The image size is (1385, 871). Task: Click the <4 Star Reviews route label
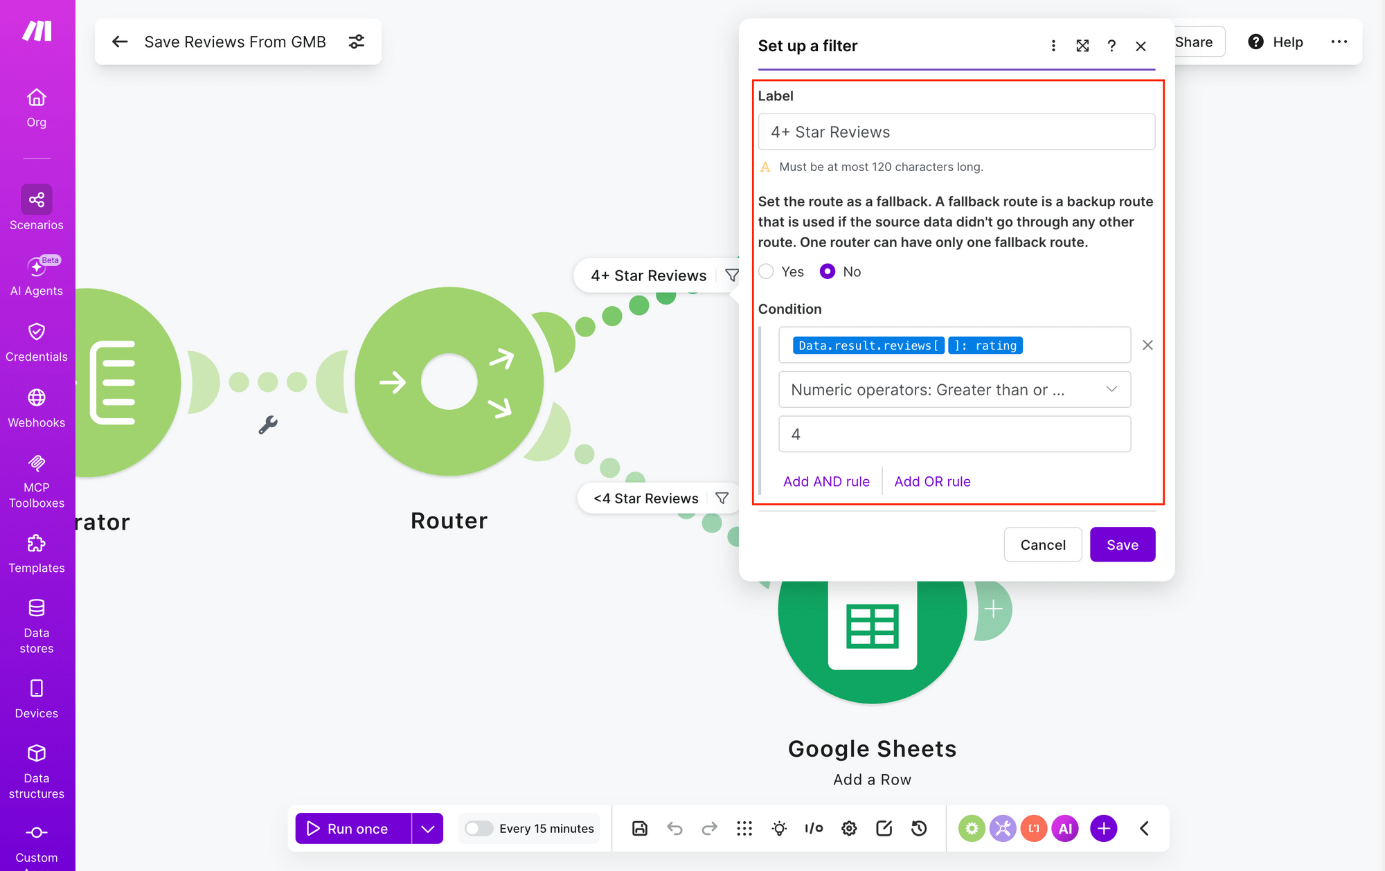[x=645, y=499]
